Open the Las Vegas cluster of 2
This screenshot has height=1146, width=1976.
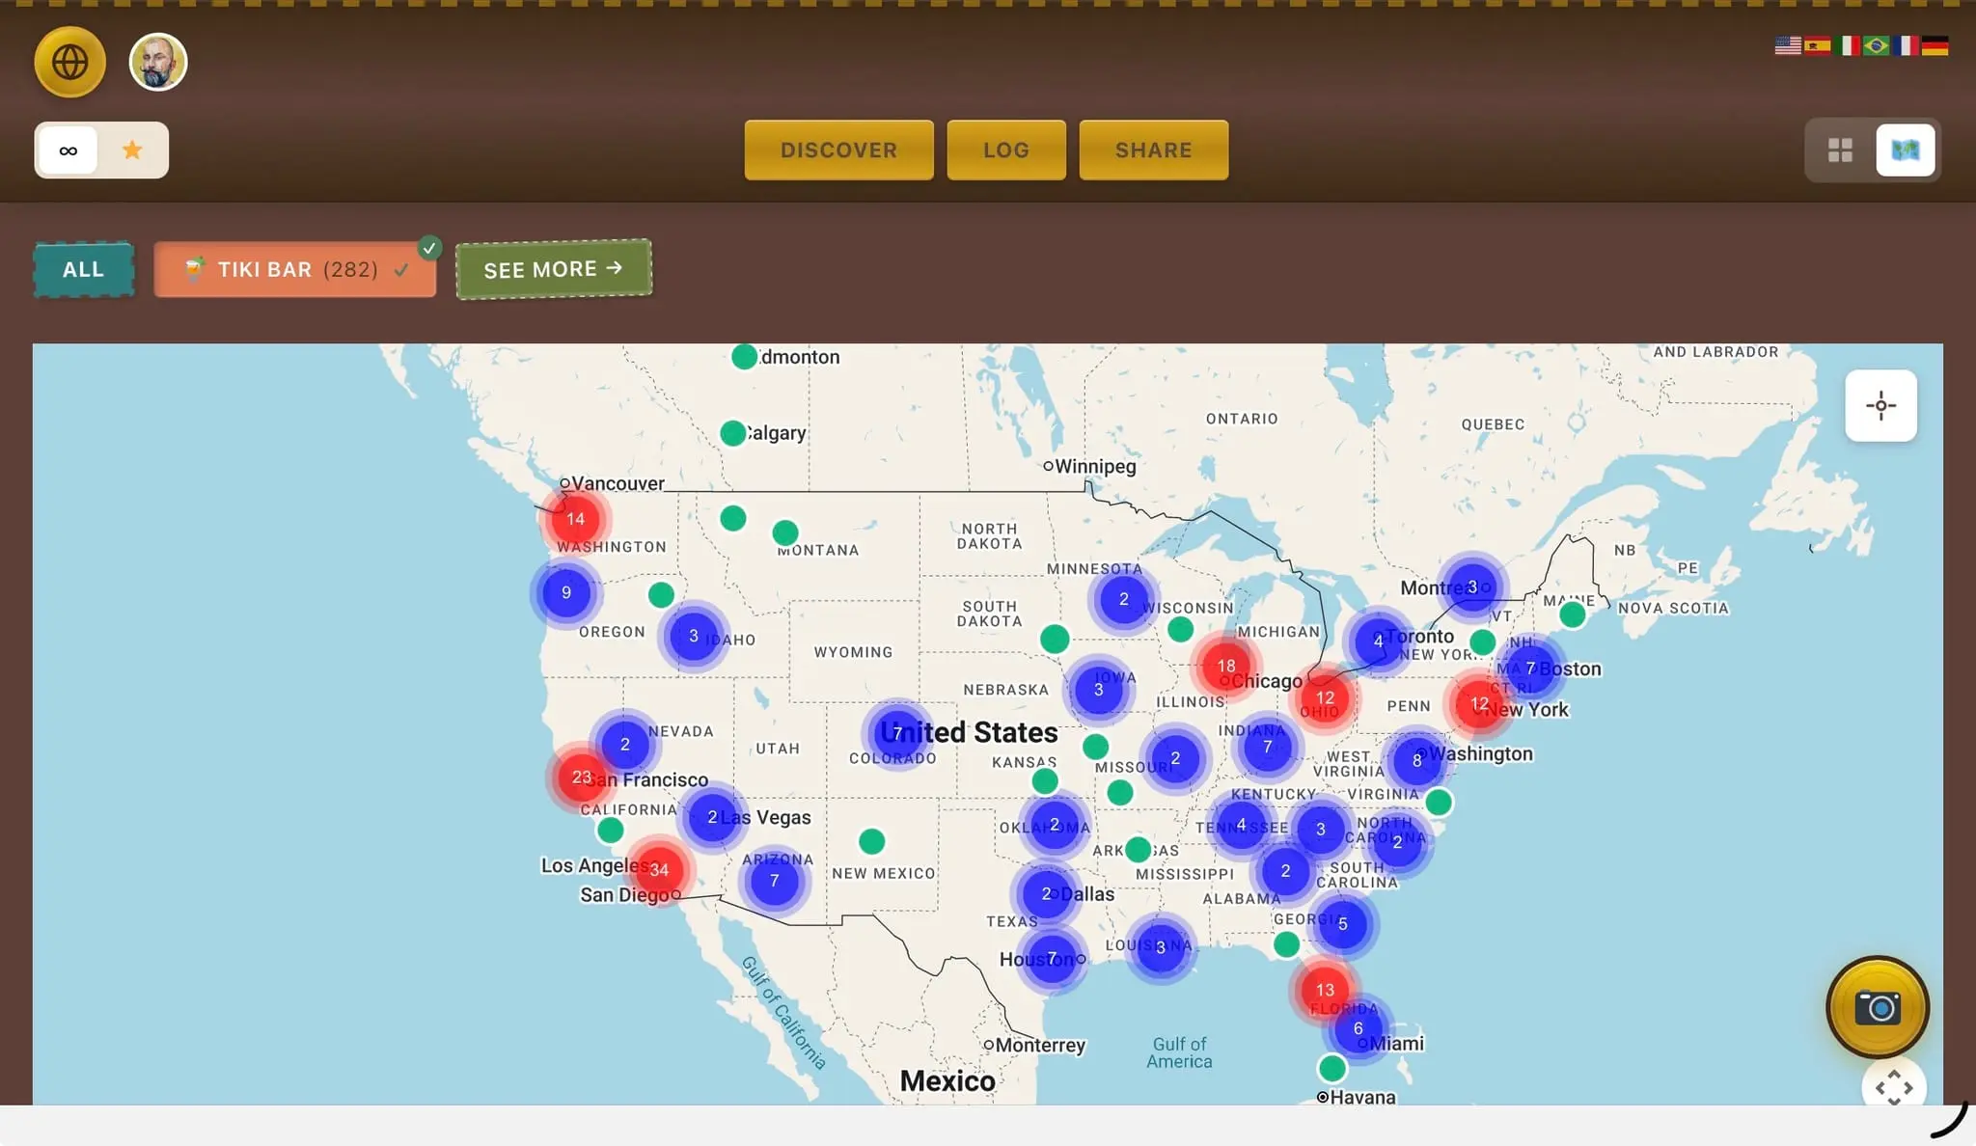[x=712, y=818]
